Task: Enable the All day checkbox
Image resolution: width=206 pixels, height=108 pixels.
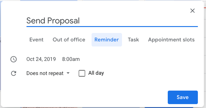Action: (82, 73)
